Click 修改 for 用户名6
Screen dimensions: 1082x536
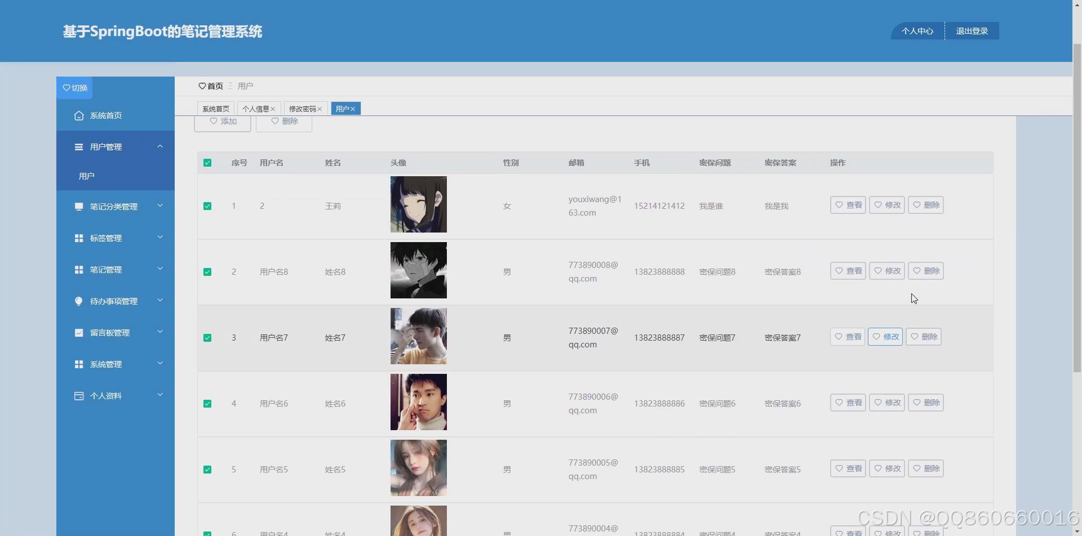pos(887,403)
